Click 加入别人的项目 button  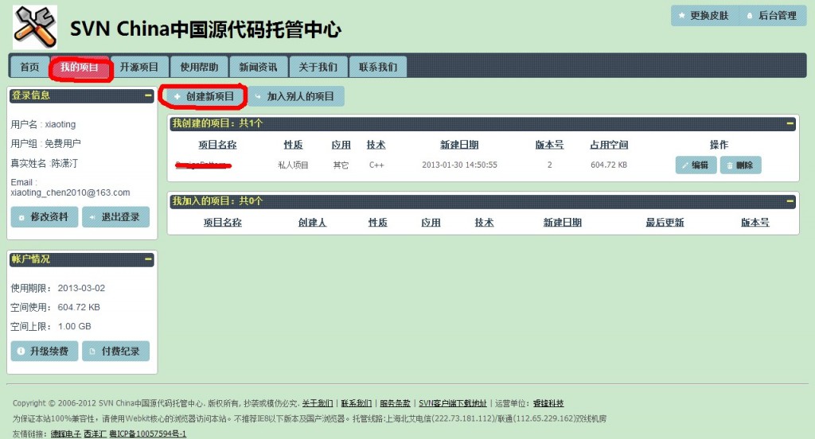tap(296, 97)
